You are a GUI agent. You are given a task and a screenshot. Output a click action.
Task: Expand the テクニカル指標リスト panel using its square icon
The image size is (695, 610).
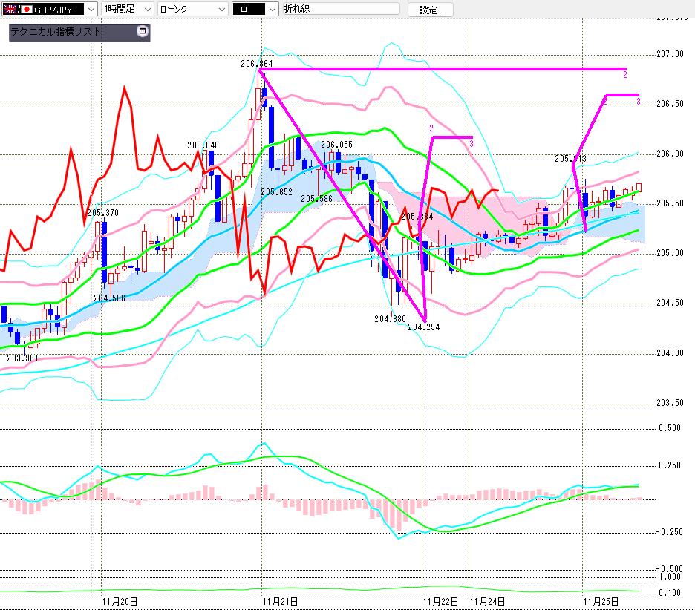point(143,32)
